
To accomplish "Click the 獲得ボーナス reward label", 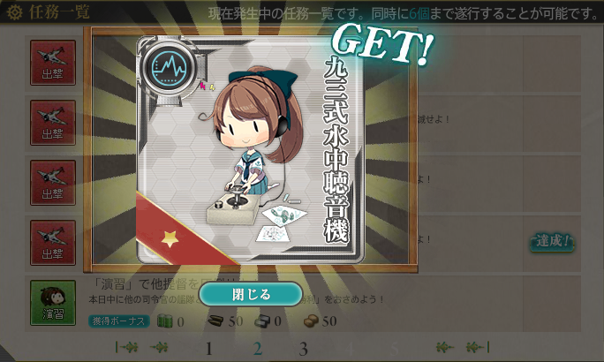I will pyautogui.click(x=118, y=321).
